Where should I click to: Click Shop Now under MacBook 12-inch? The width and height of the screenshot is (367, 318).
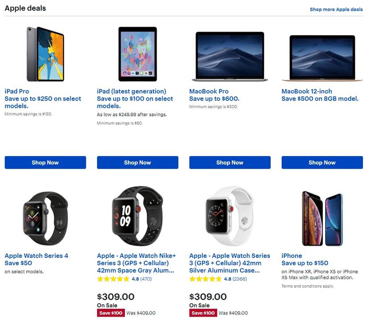tap(321, 162)
